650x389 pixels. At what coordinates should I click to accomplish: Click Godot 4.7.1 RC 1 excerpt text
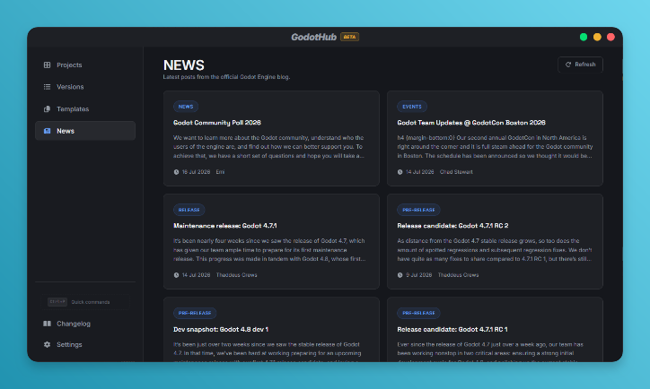click(490, 351)
